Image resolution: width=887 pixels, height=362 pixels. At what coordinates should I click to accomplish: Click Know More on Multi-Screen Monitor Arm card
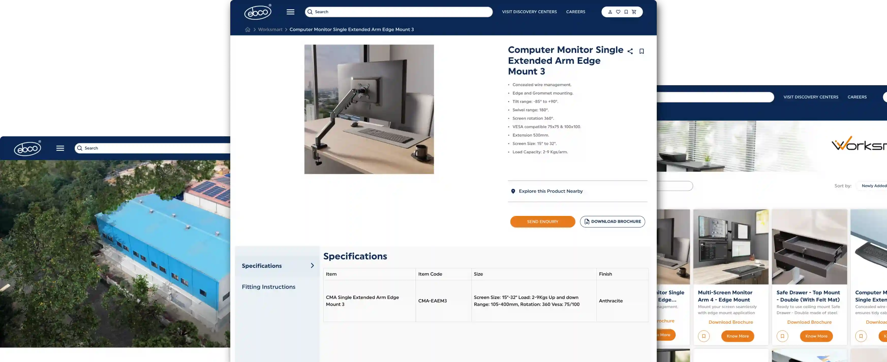pos(737,336)
